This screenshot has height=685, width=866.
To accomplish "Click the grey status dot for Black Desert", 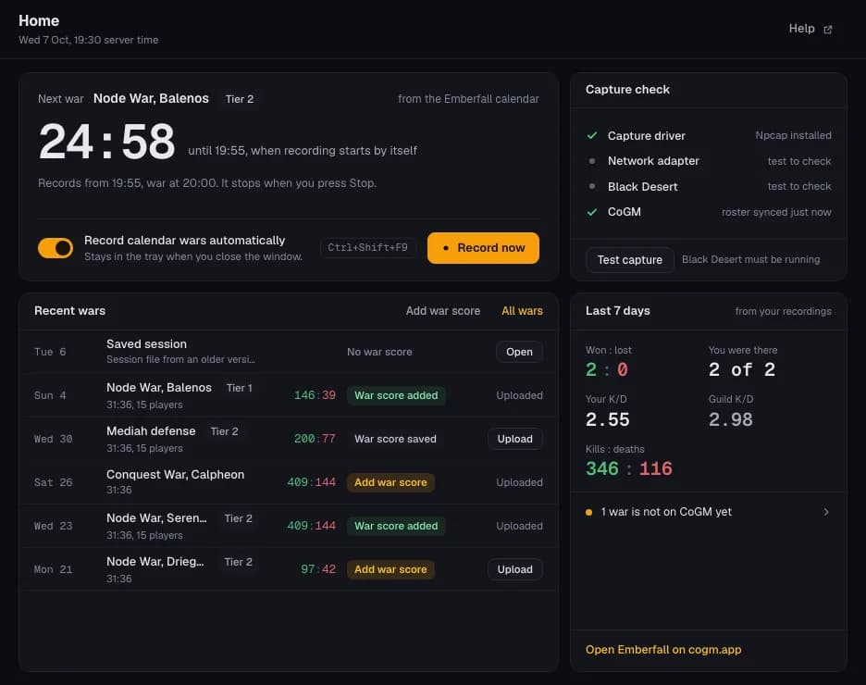I will [592, 187].
